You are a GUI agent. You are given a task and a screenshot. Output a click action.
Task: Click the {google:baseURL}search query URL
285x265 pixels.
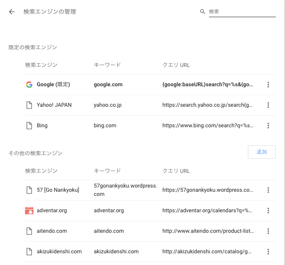pos(208,85)
